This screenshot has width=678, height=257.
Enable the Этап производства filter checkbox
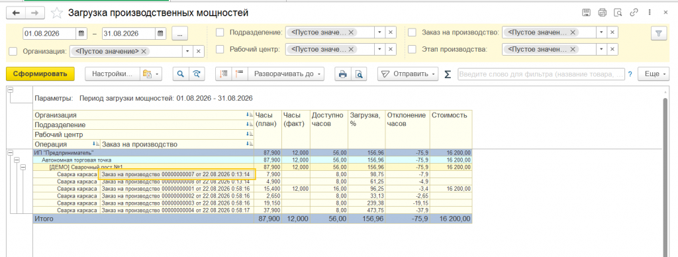pos(412,49)
